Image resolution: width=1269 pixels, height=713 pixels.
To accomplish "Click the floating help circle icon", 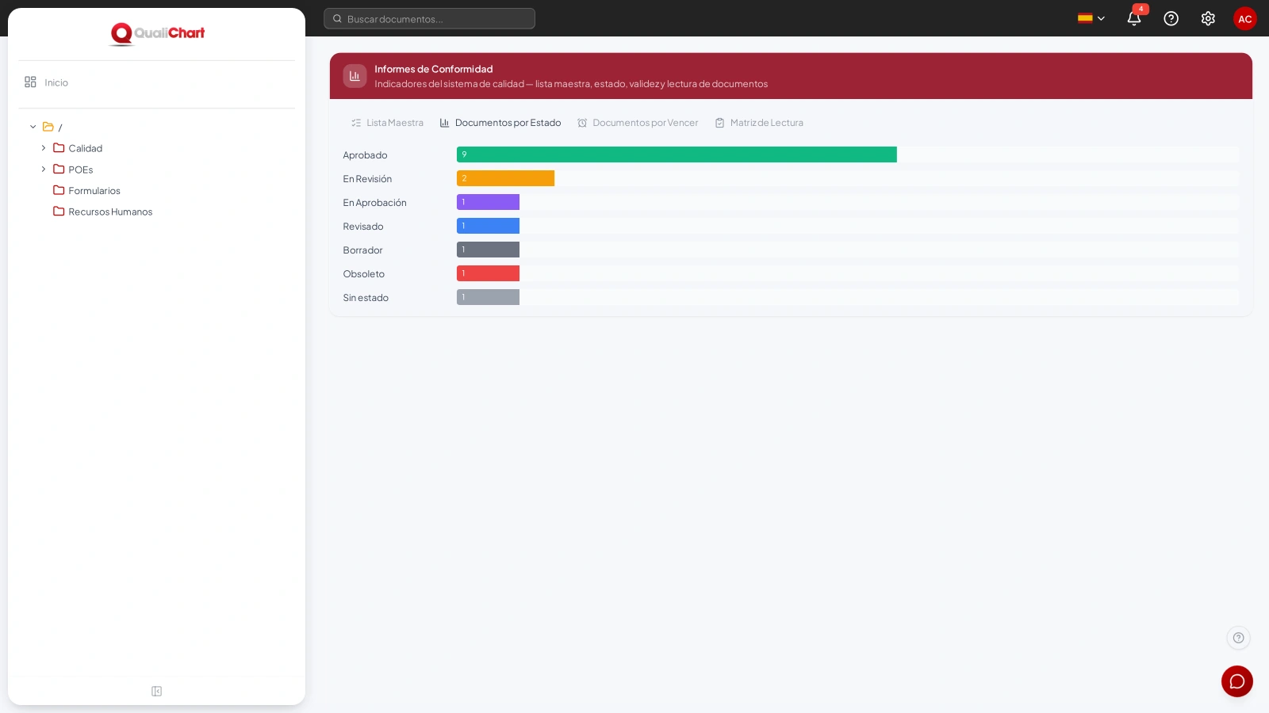I will [1238, 638].
